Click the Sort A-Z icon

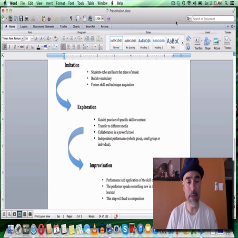point(100,47)
